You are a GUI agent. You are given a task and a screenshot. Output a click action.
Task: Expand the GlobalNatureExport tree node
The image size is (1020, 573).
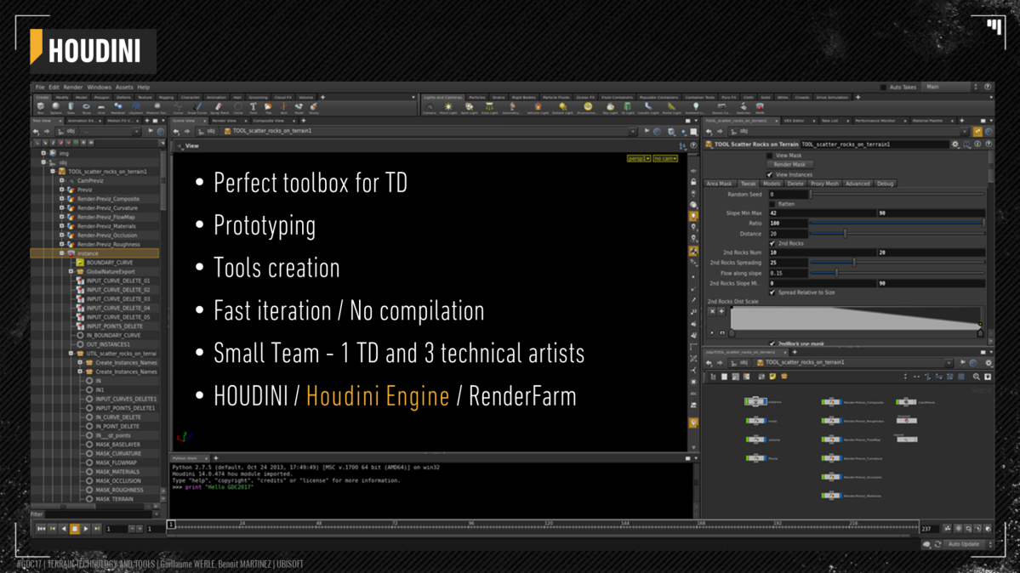click(x=71, y=272)
